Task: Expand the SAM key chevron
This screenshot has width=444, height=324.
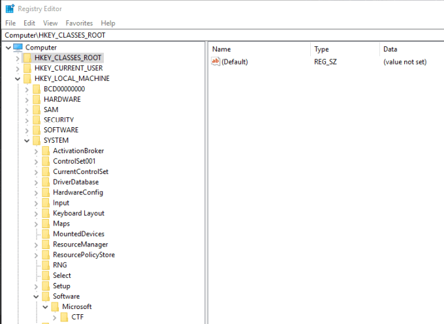Action: click(x=27, y=110)
